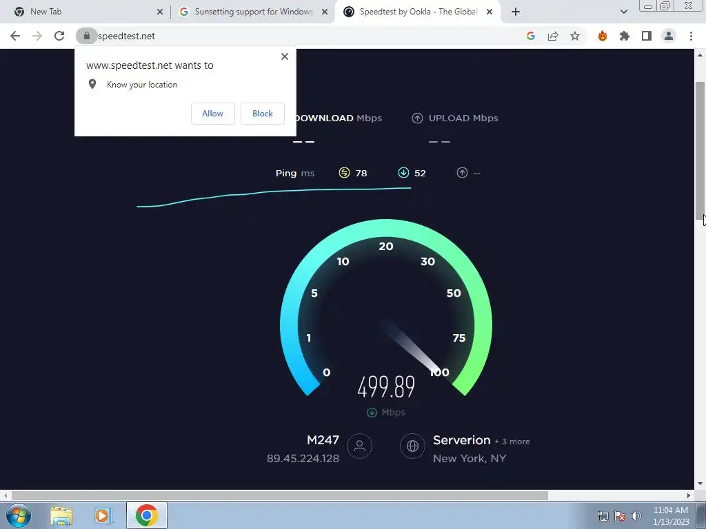Click the upload latency icon
The width and height of the screenshot is (706, 529).
pyautogui.click(x=462, y=173)
